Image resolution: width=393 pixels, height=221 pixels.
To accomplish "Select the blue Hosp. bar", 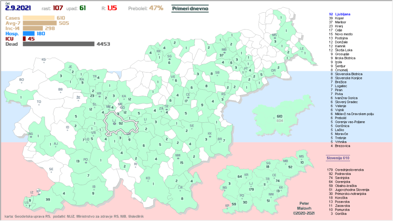I will (x=28, y=33).
